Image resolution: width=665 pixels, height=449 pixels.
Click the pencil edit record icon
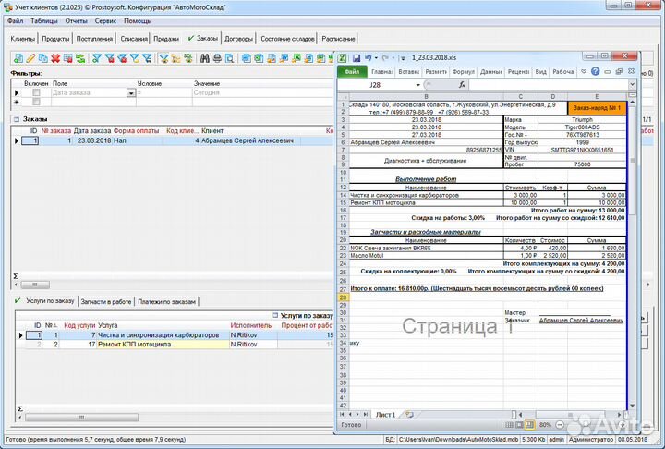click(30, 58)
